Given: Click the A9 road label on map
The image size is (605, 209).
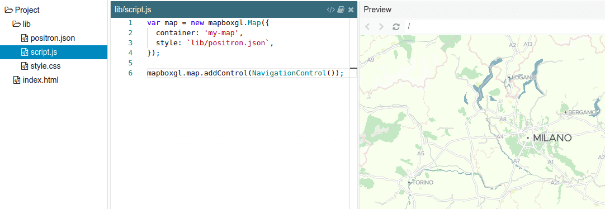Looking at the screenshot, I should click(371, 60).
